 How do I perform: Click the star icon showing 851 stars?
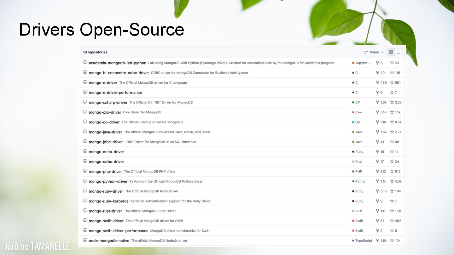(x=392, y=83)
